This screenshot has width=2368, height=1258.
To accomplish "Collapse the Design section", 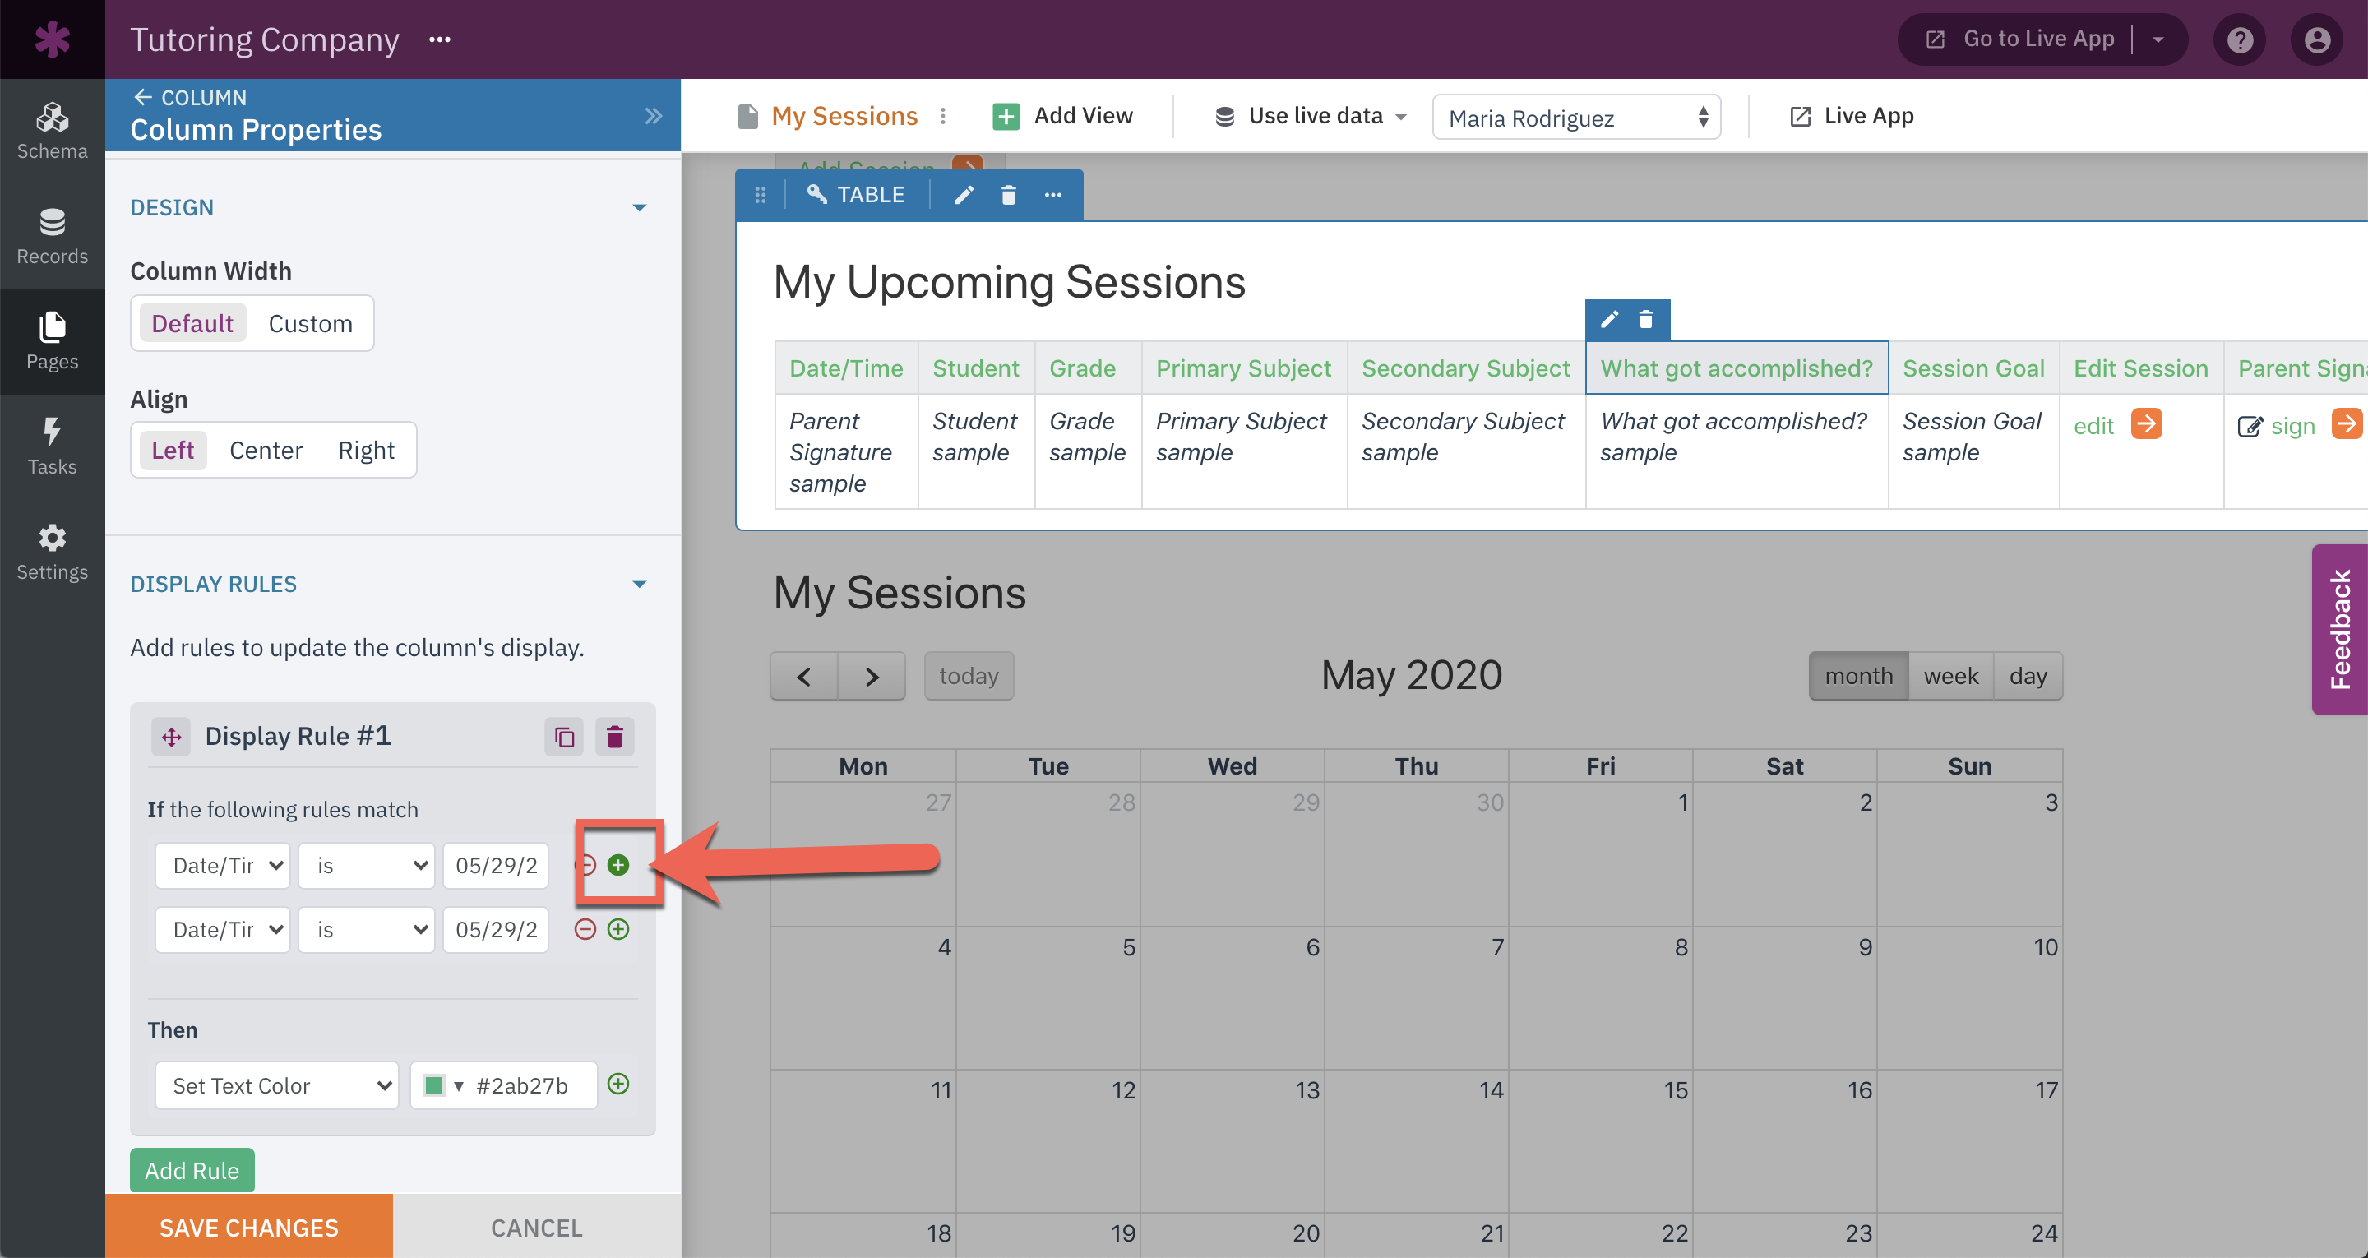I will (640, 208).
